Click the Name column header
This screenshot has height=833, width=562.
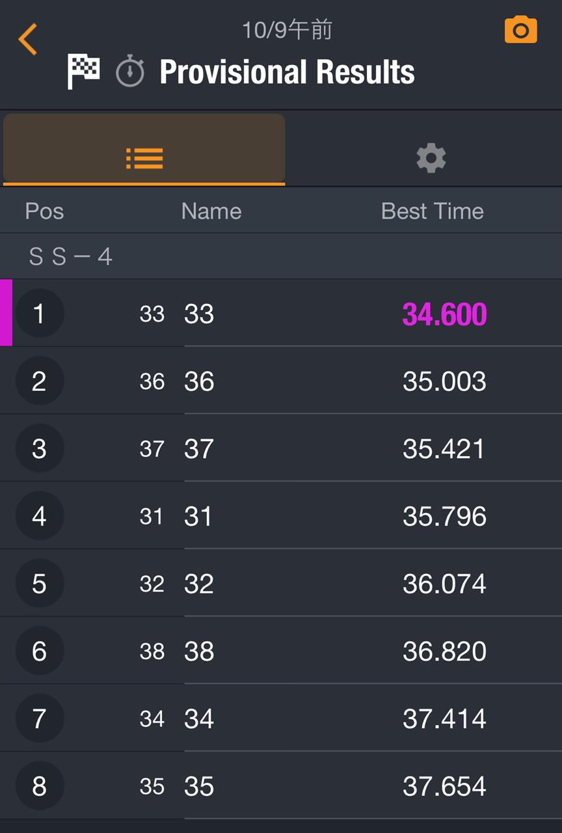click(211, 211)
